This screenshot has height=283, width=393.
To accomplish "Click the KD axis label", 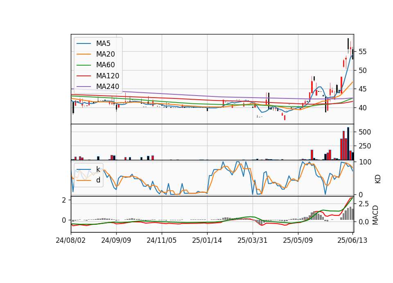I will click(x=377, y=179).
